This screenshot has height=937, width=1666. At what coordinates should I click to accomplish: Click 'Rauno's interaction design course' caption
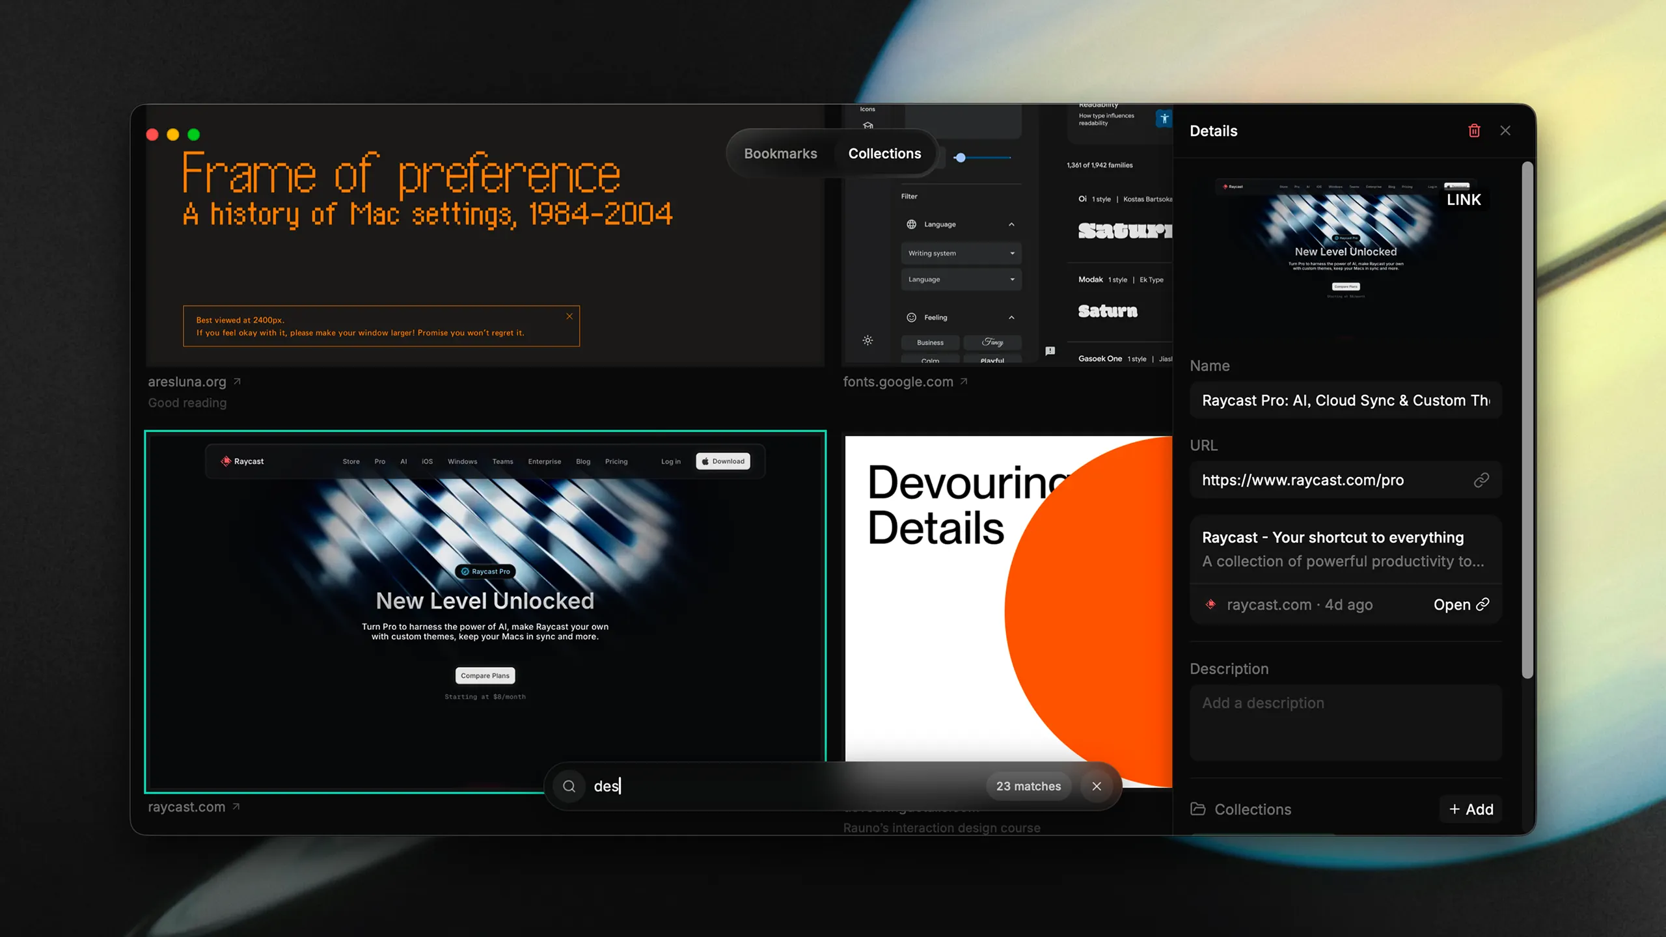[x=942, y=828]
